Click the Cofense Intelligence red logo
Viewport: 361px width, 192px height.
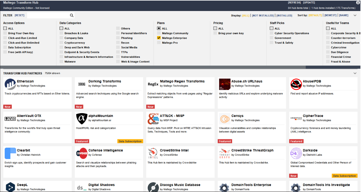(x=82, y=153)
